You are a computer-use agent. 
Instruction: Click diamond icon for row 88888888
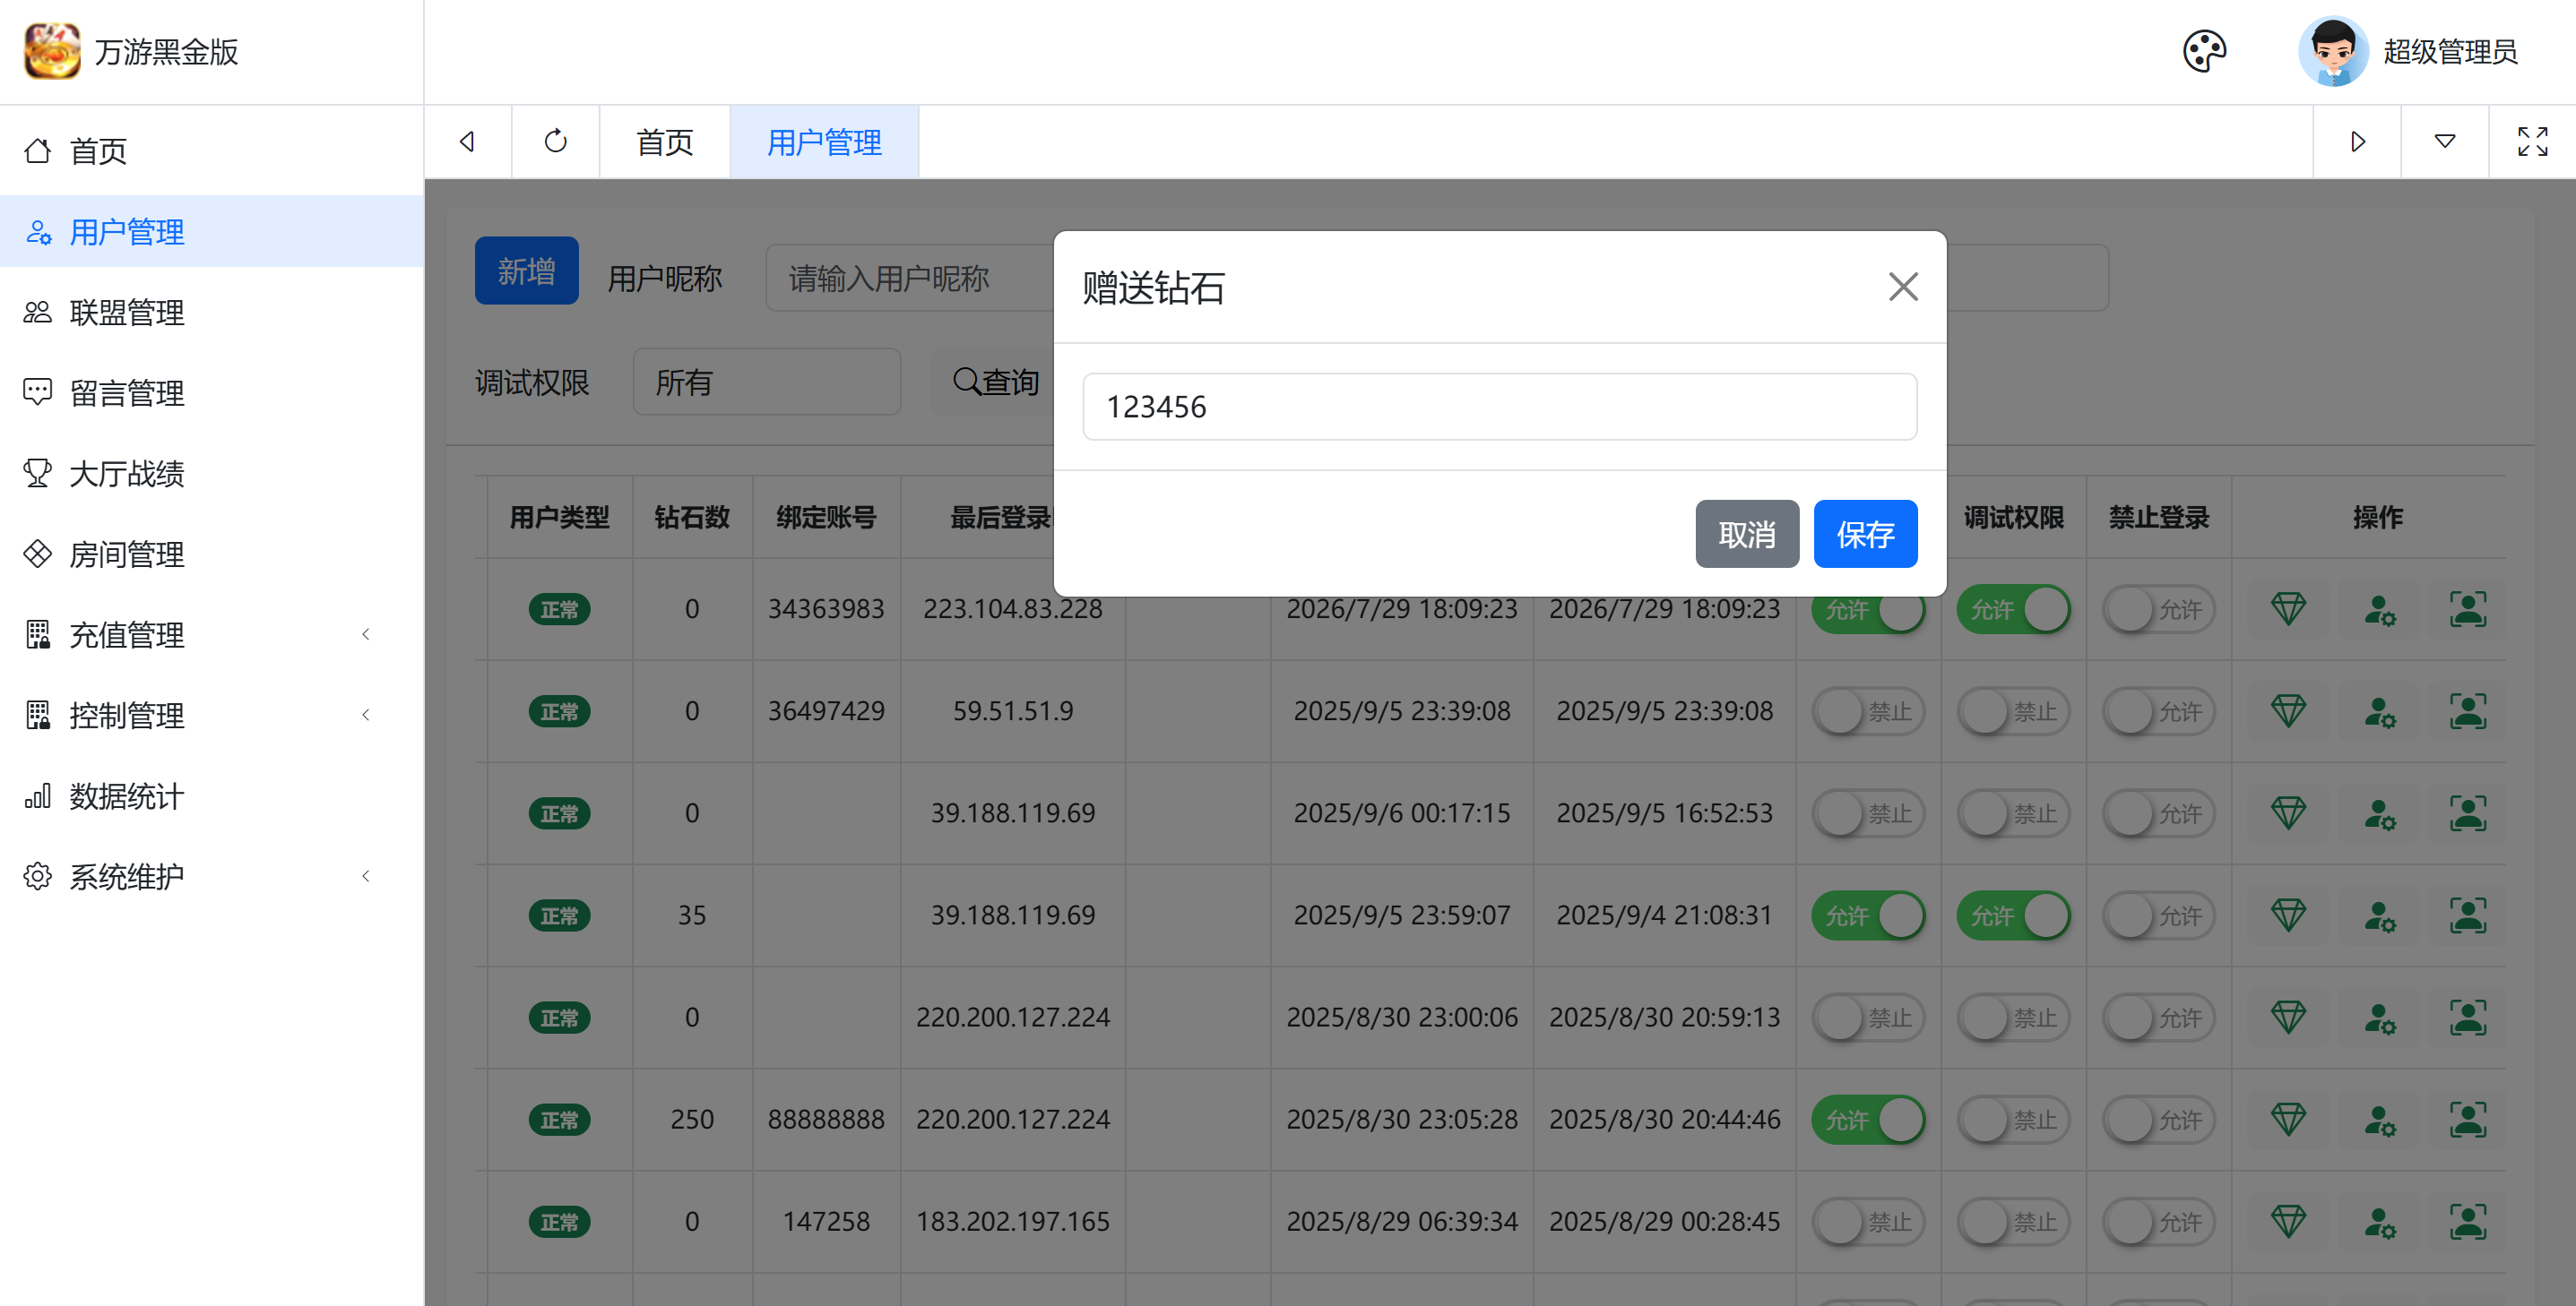[2288, 1119]
